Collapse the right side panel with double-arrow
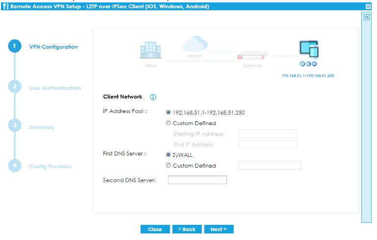 point(366,17)
